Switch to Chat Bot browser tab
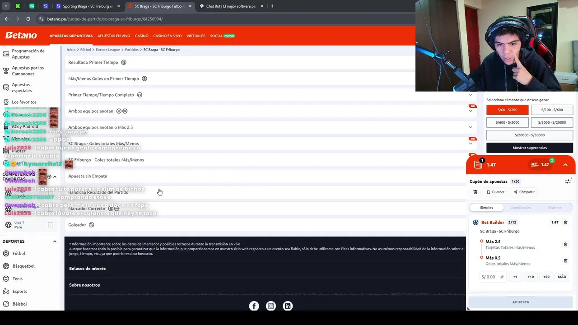This screenshot has width=578, height=325. [231, 6]
